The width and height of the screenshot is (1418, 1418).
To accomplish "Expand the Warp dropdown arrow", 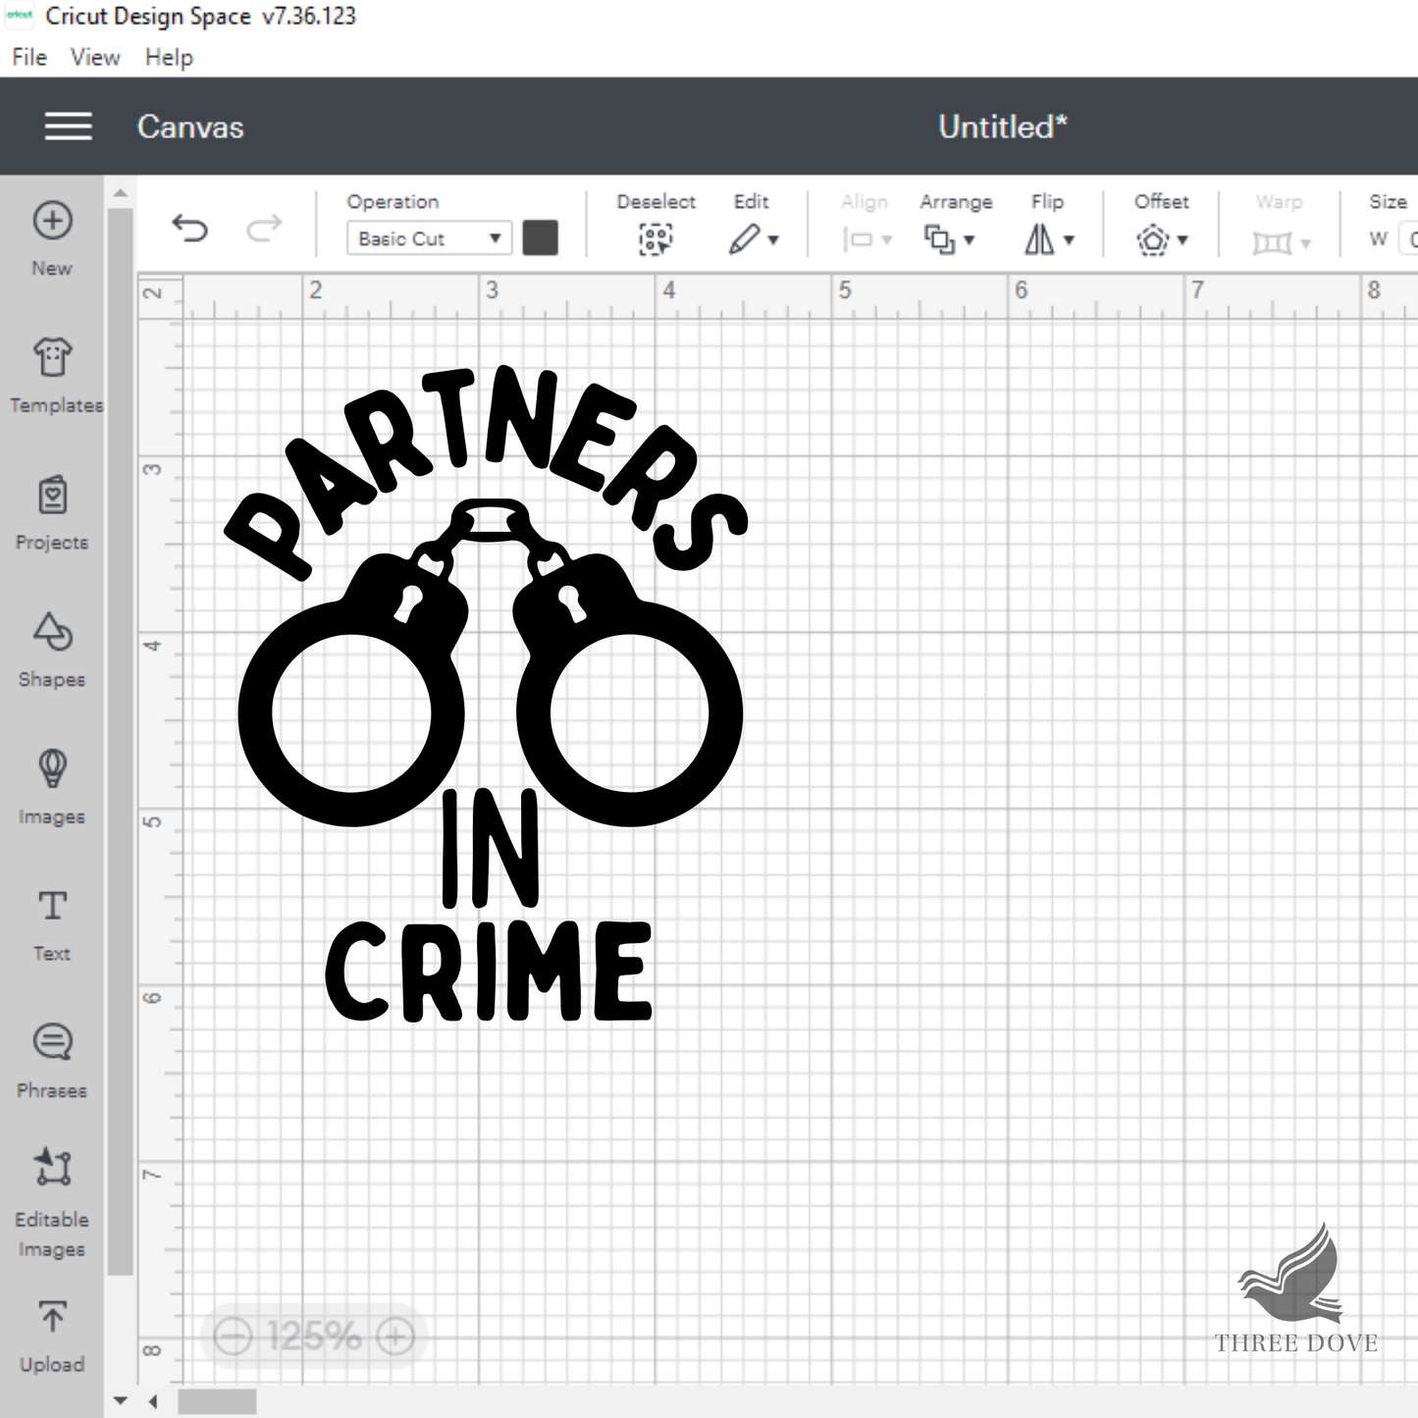I will click(x=1306, y=243).
